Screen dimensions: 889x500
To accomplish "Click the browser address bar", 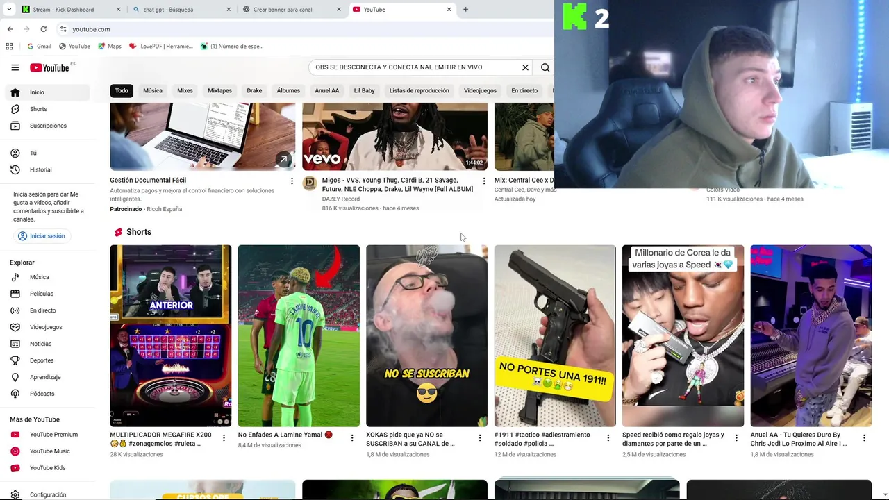I will pos(306,29).
